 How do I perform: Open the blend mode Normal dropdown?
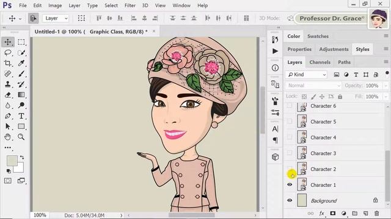[313, 85]
